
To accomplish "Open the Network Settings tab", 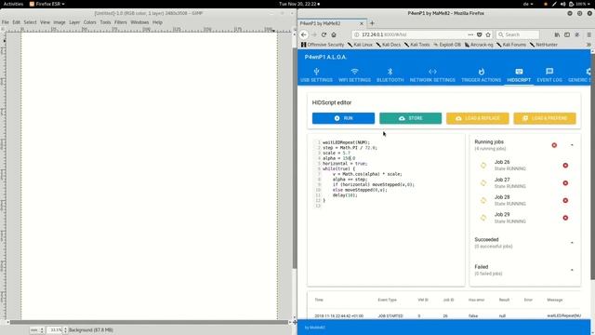I will (432, 75).
